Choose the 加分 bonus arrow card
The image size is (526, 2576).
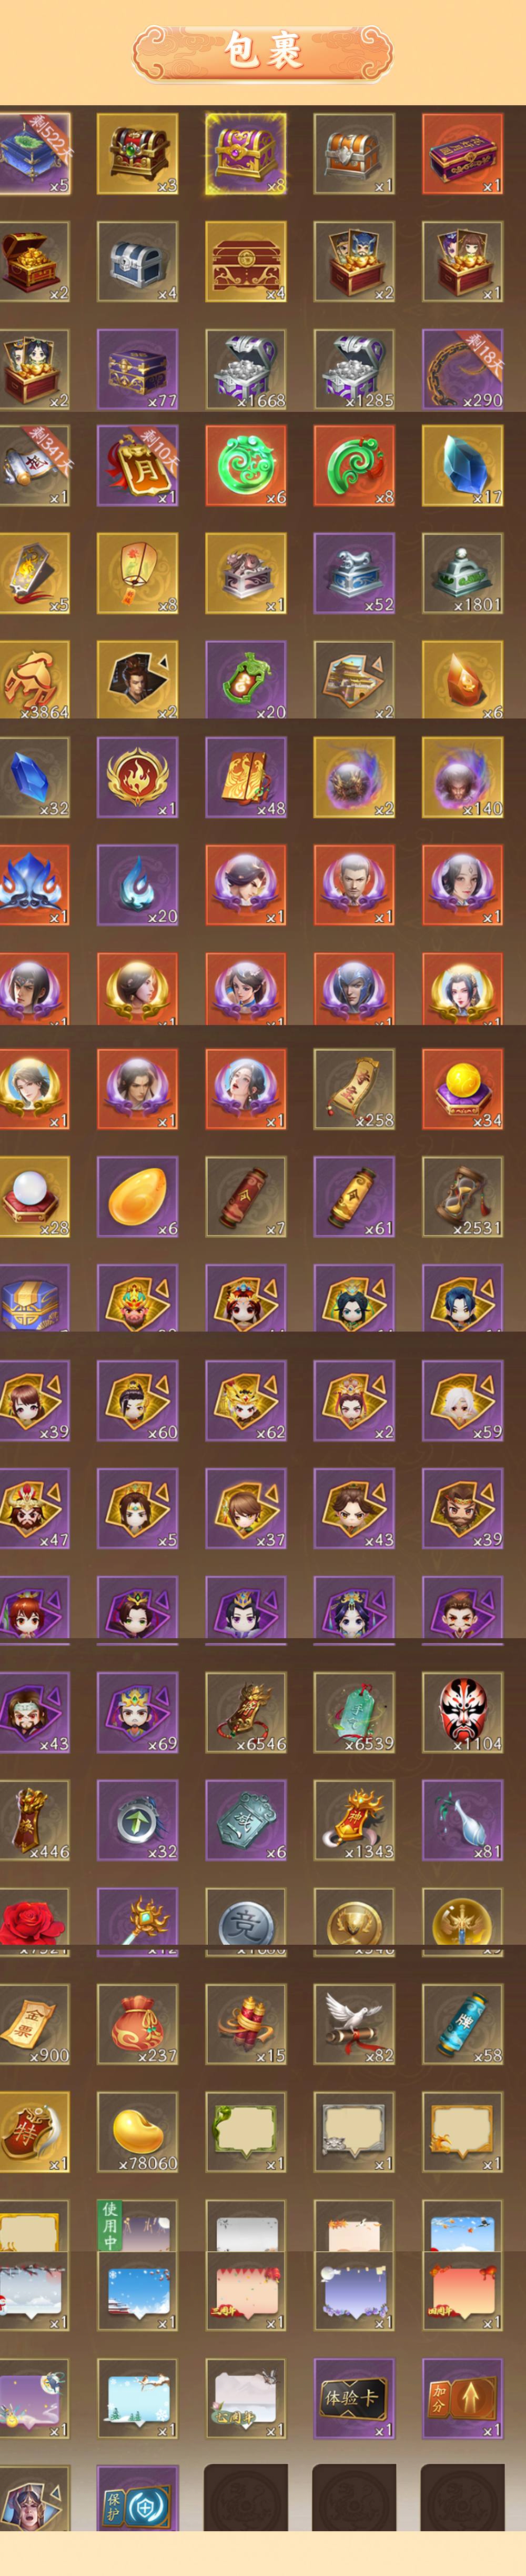pyautogui.click(x=462, y=2398)
